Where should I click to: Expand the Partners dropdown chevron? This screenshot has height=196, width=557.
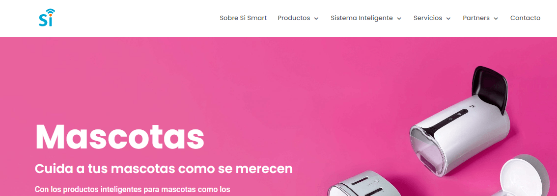[x=496, y=19]
